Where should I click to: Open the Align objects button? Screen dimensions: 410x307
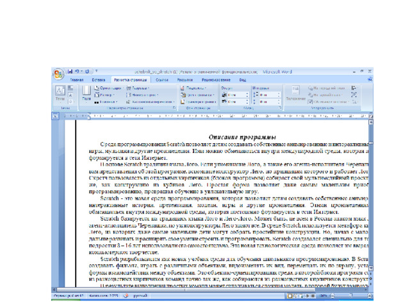(x=354, y=88)
